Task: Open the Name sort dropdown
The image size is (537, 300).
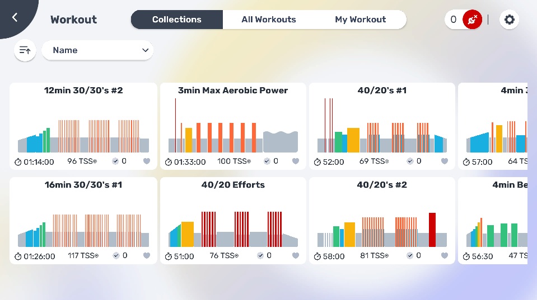Action: pyautogui.click(x=97, y=50)
